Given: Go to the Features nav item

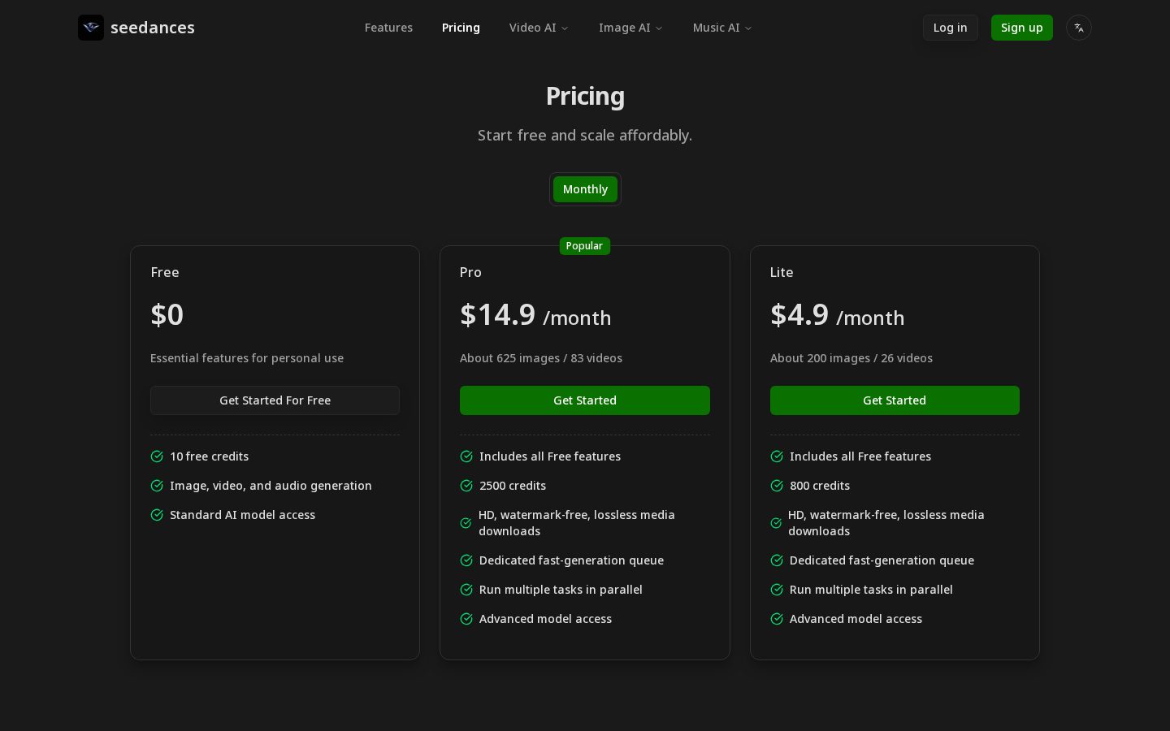Looking at the screenshot, I should click(388, 28).
